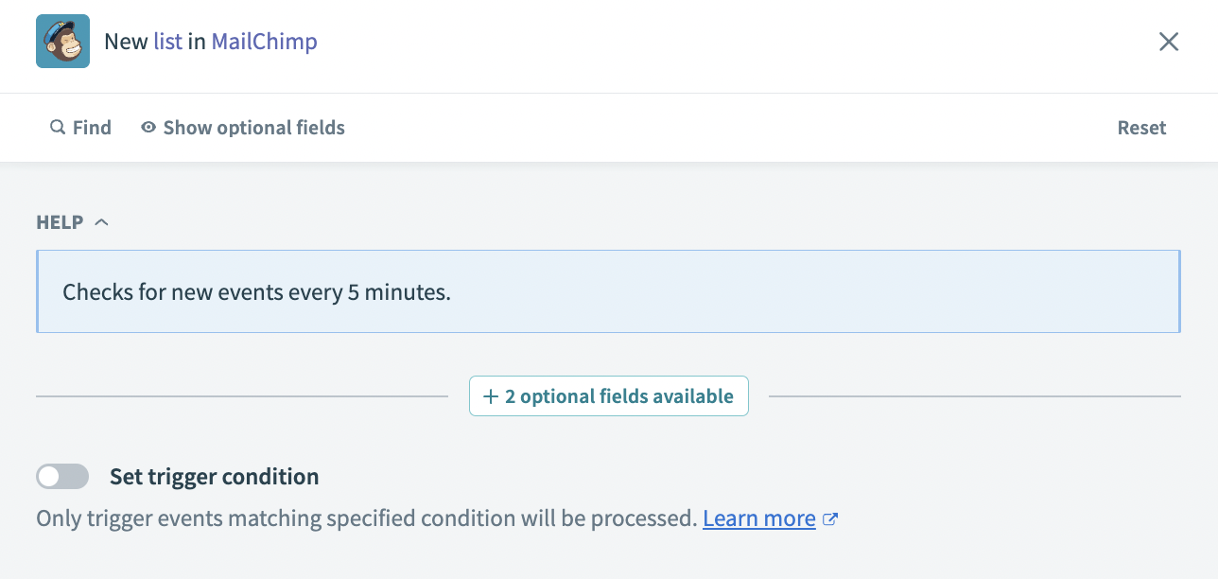Click the 'MailChimp' link in the title
The height and width of the screenshot is (579, 1218).
(264, 42)
